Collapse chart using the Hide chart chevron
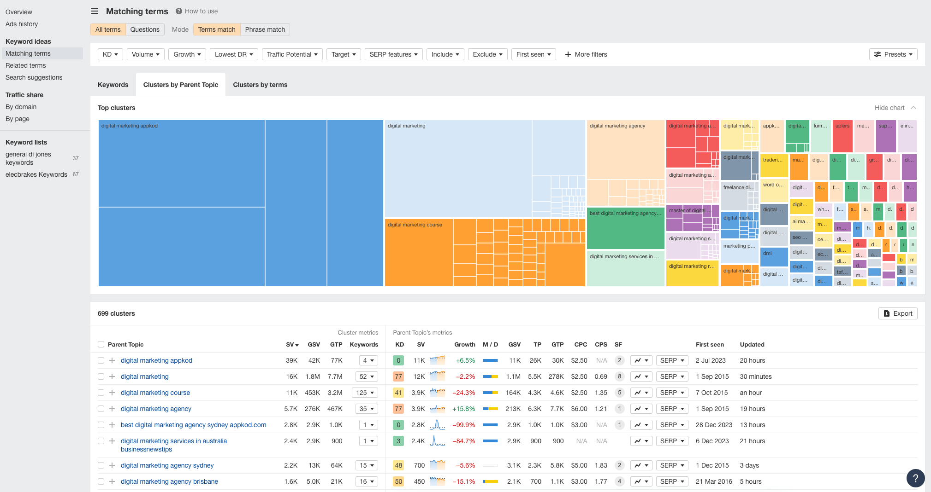Viewport: 931px width, 492px height. 913,108
